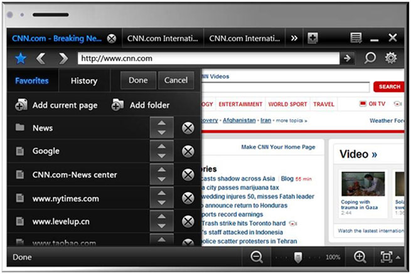Move www.nytimes.com up

point(162,192)
